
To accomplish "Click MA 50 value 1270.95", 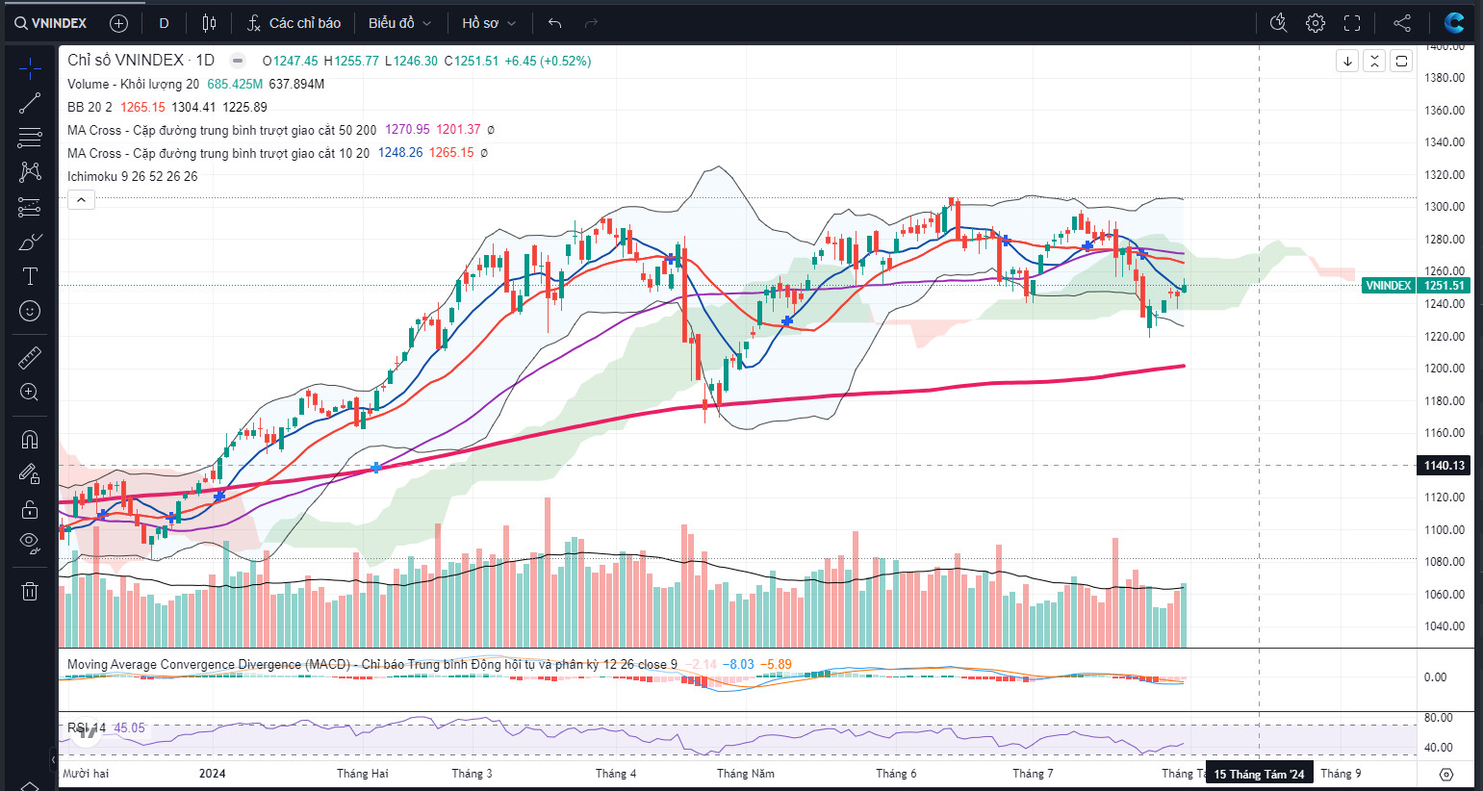I will click(408, 130).
